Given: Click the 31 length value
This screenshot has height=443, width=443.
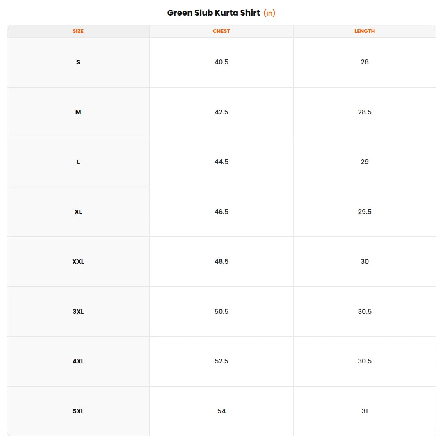Looking at the screenshot, I should click(365, 411).
